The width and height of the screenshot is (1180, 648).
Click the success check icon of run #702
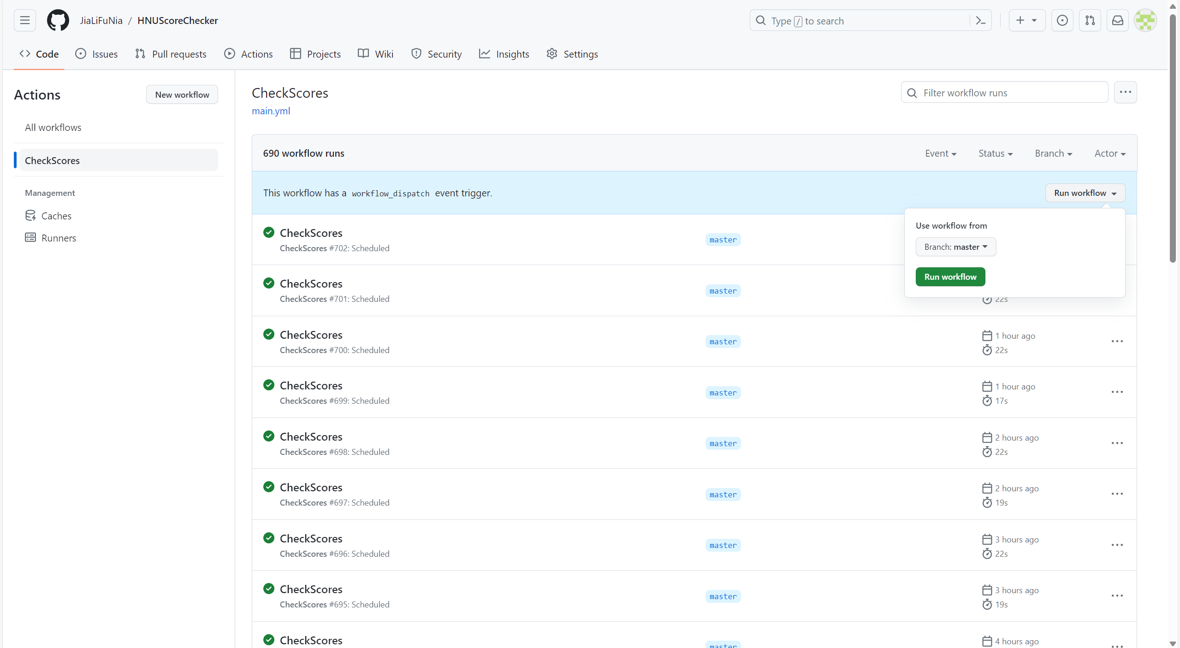pyautogui.click(x=269, y=232)
